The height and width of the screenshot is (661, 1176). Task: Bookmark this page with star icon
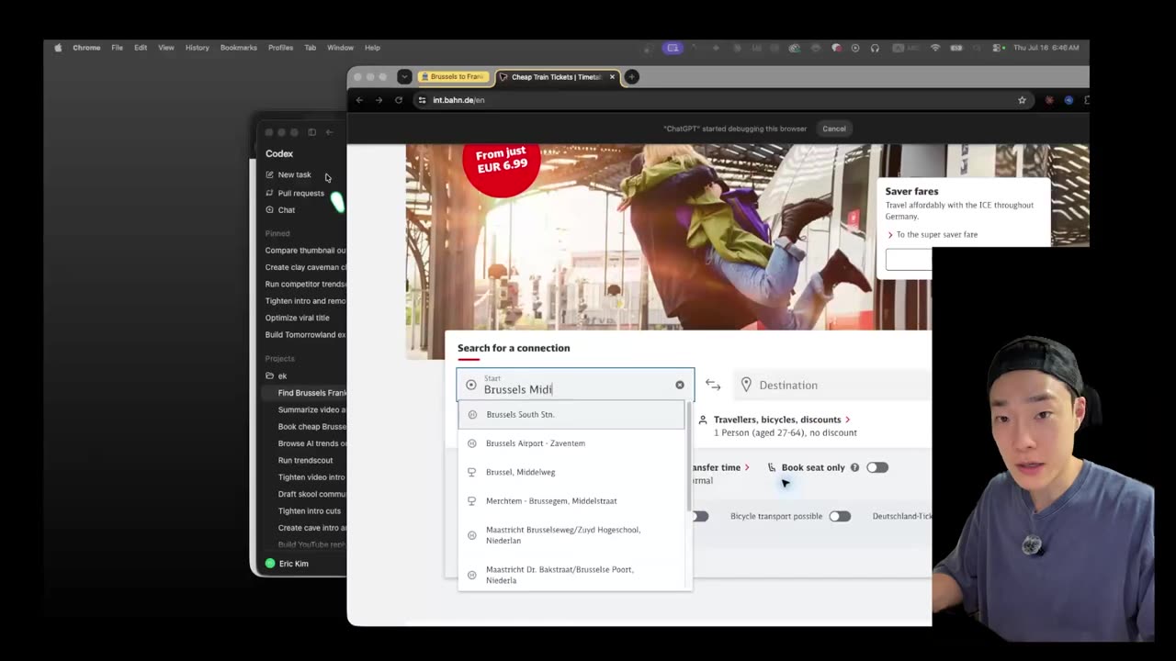pos(1022,100)
